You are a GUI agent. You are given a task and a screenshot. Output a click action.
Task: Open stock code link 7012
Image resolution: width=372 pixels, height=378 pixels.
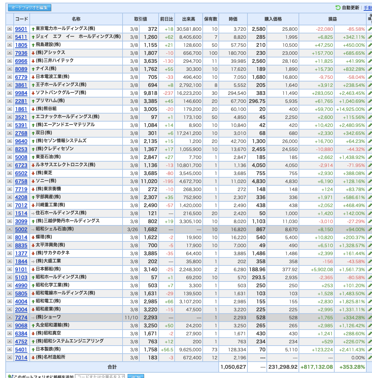pos(21,205)
